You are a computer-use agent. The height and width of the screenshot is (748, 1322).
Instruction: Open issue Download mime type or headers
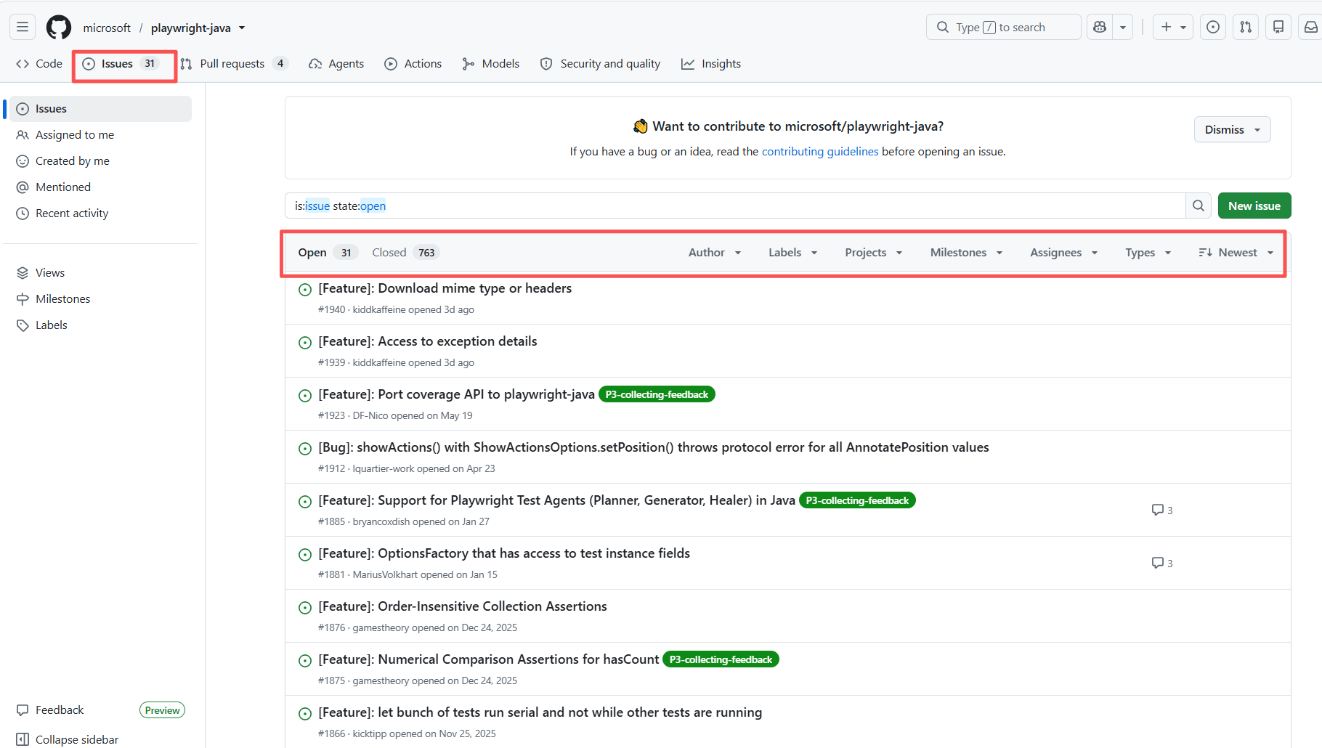click(445, 288)
